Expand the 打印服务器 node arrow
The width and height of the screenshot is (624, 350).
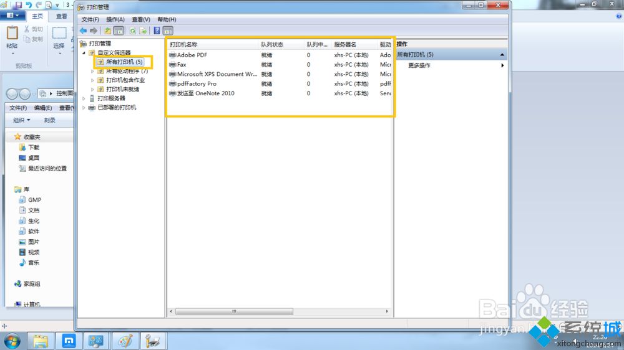coord(84,98)
